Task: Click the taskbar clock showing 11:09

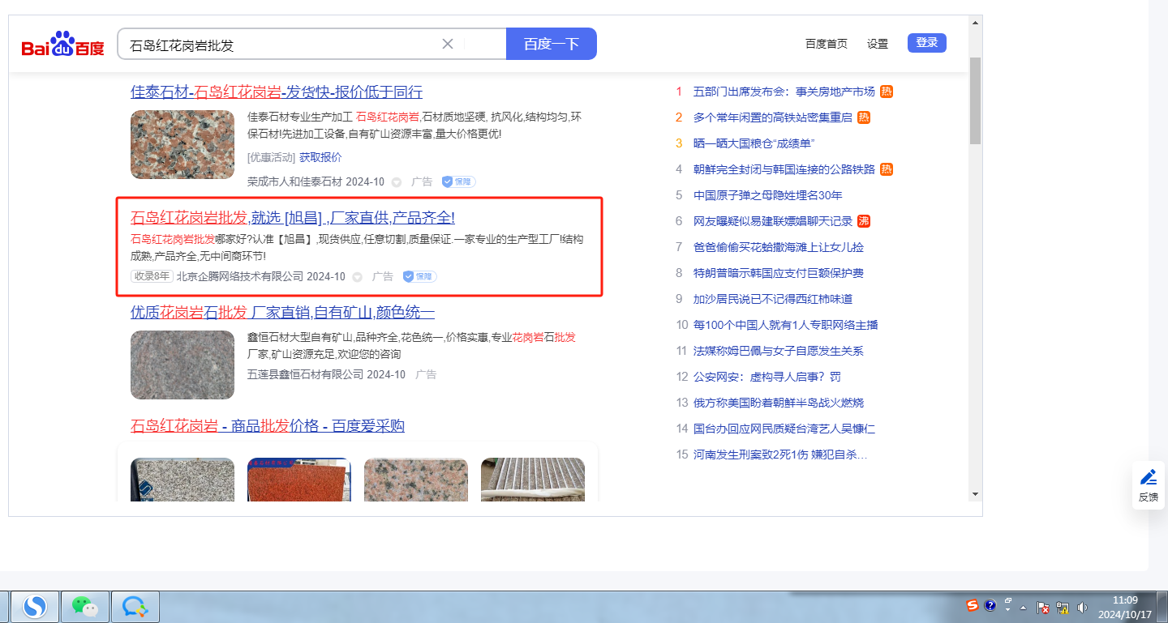Action: coord(1124,607)
